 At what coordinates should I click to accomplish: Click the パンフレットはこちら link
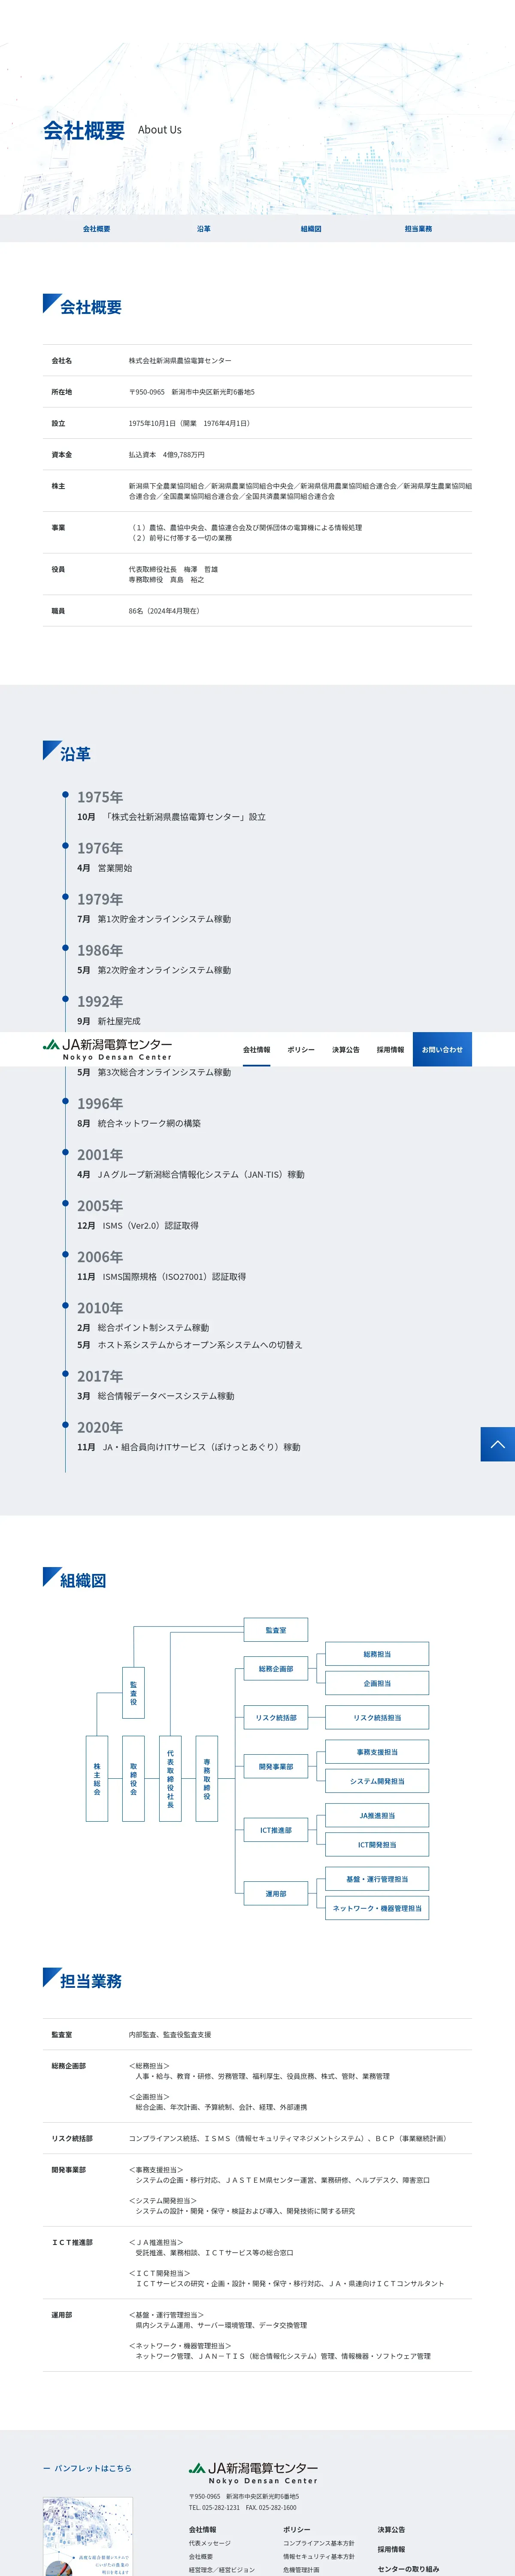[x=87, y=2468]
